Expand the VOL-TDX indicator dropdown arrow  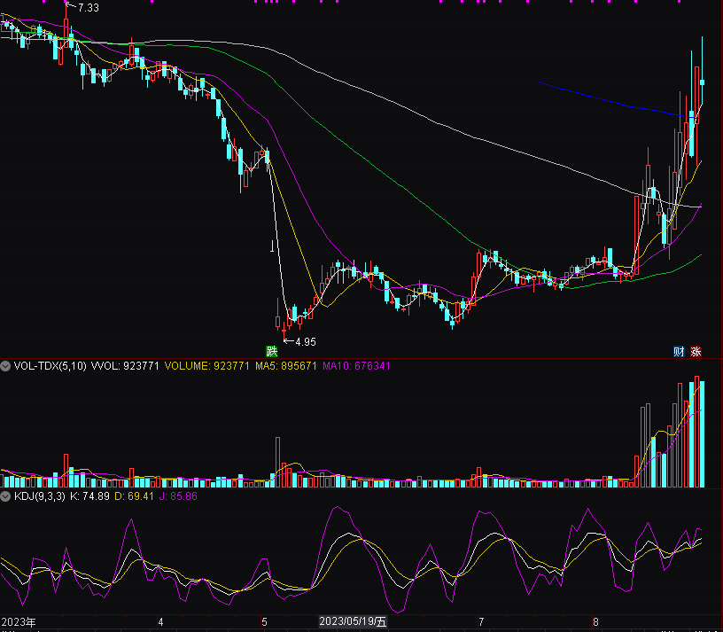(6, 366)
